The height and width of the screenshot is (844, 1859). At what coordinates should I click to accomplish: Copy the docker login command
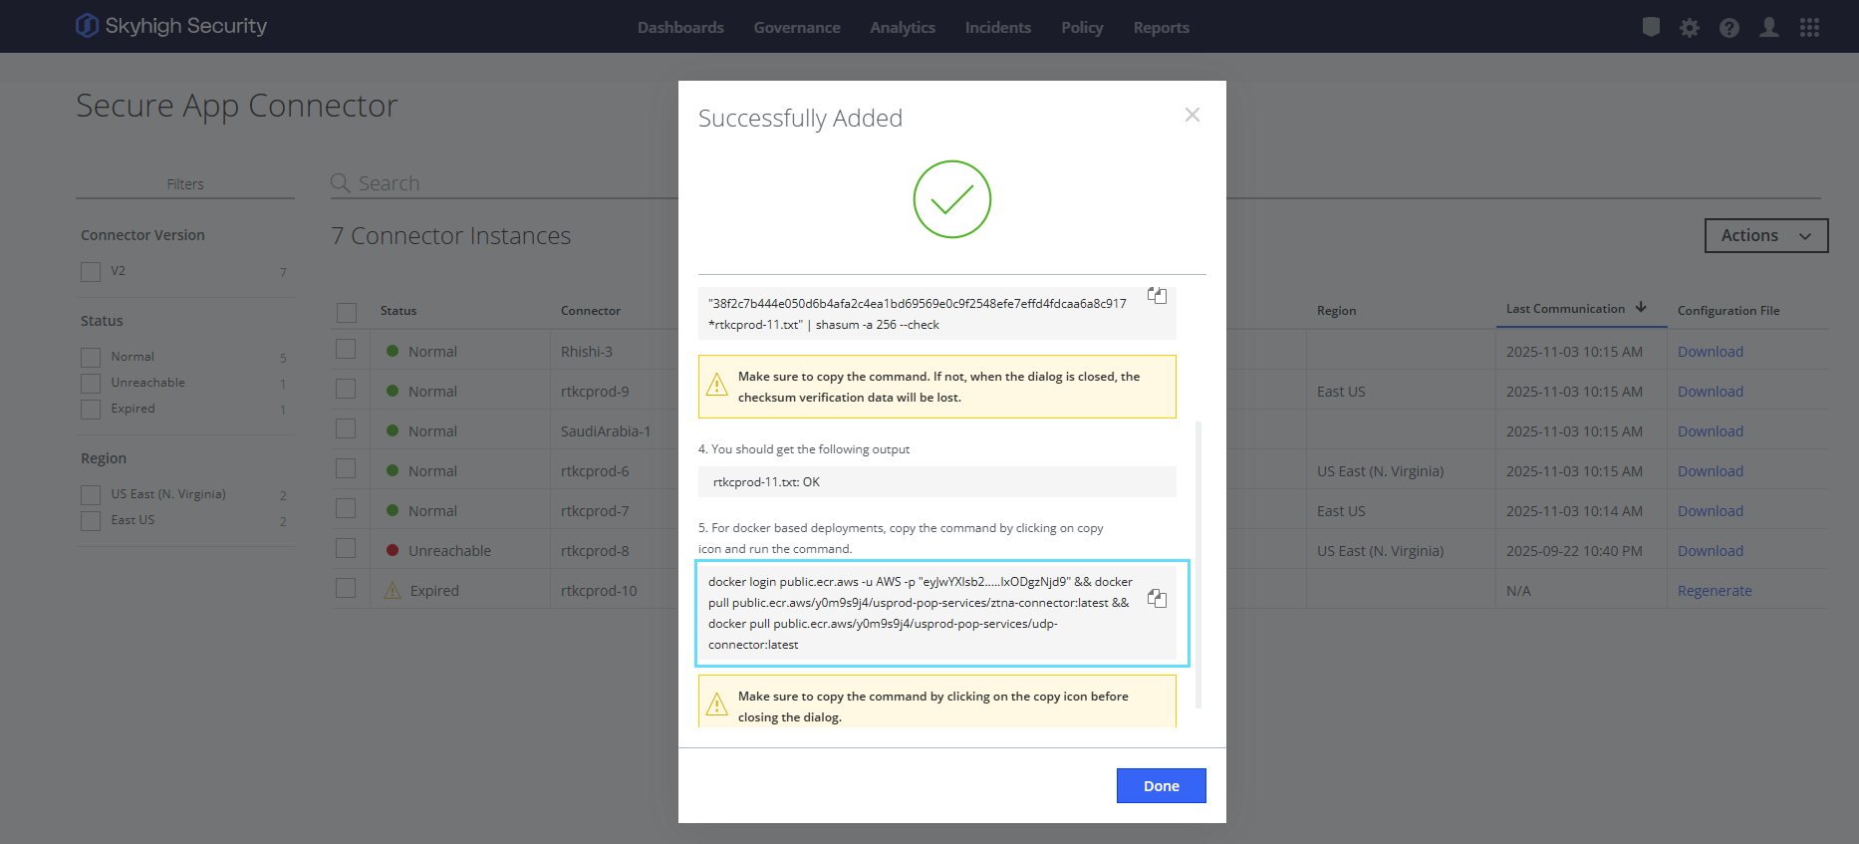tap(1157, 599)
